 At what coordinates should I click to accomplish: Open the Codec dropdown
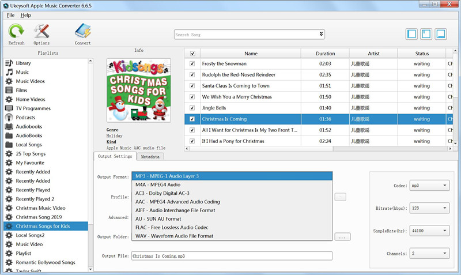[429, 186]
